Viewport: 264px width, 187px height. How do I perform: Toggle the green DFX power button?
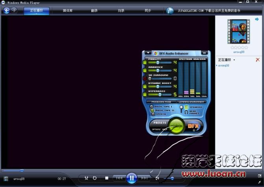(176, 126)
